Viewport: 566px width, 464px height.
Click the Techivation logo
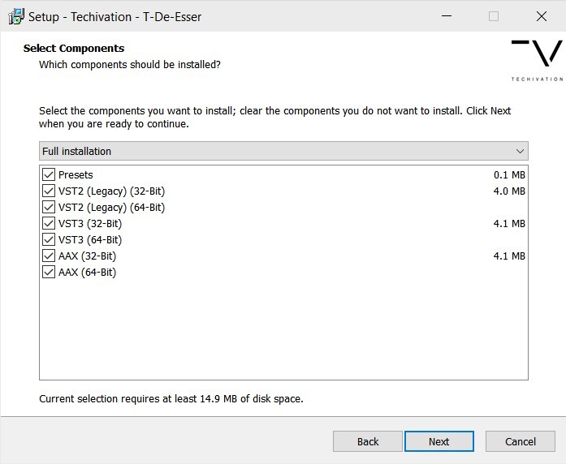537,60
